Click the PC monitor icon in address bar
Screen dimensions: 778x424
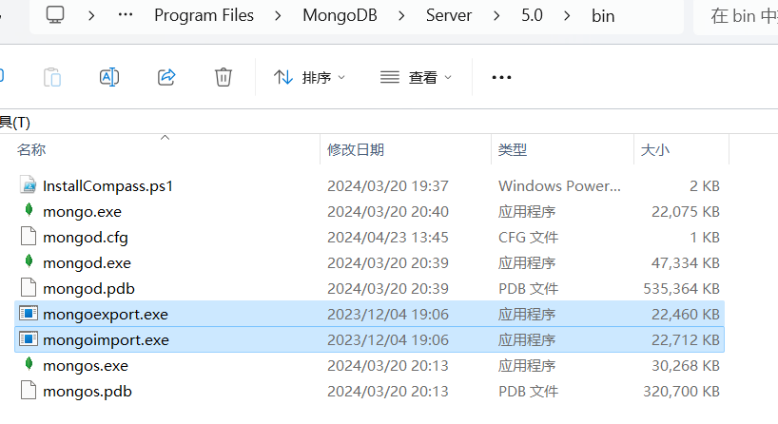55,15
